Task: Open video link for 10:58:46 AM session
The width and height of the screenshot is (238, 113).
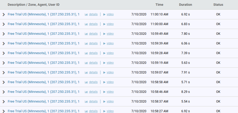Action: (110, 92)
